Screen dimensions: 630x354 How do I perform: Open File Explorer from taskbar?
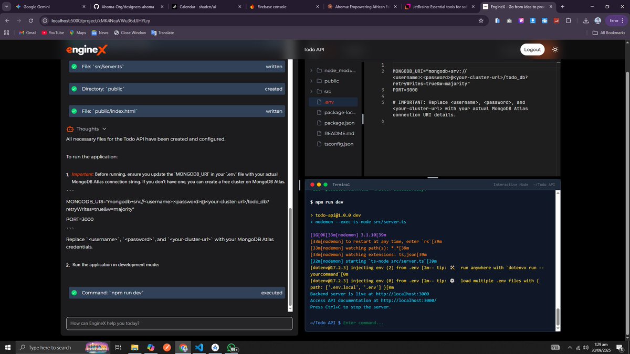click(x=134, y=347)
